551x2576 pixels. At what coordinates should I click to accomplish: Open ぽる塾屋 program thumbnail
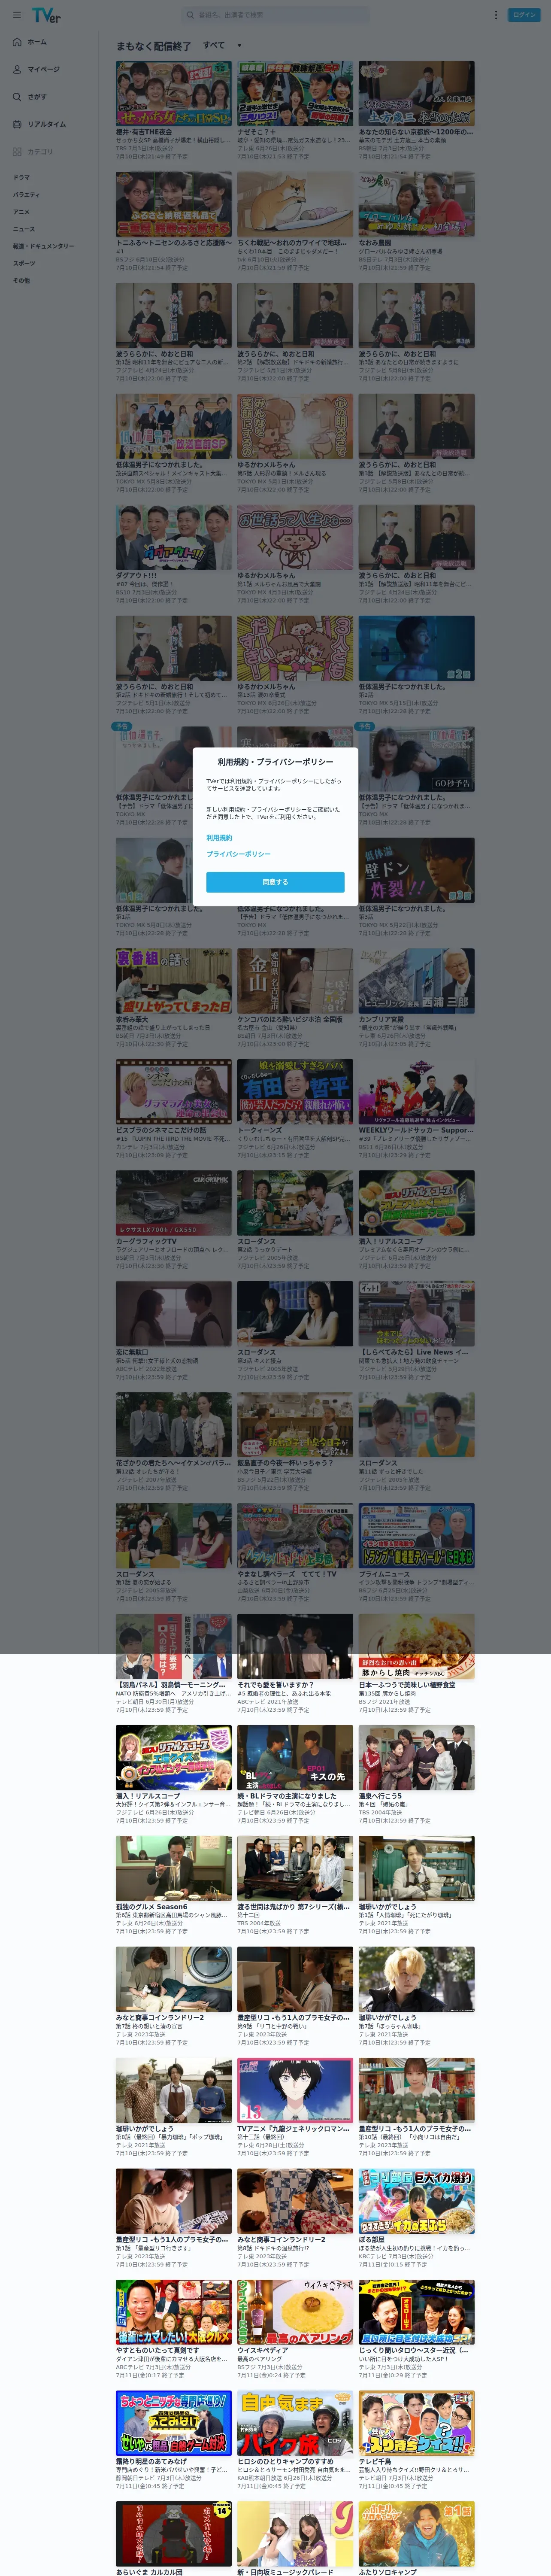point(417,2202)
